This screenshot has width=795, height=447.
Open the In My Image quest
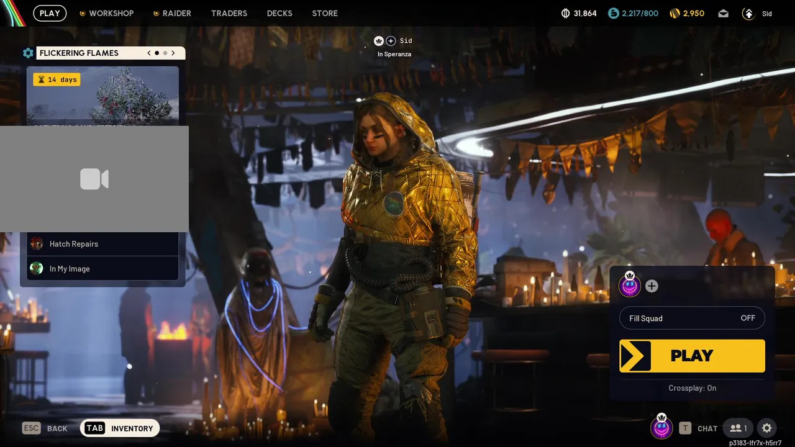[102, 269]
